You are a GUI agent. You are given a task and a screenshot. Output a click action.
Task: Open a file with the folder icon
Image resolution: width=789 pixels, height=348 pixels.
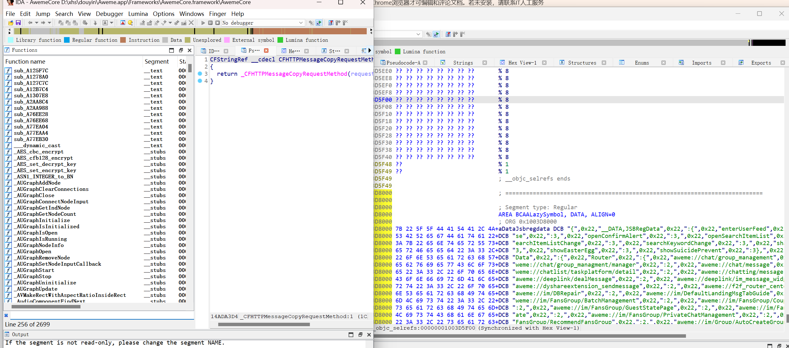[x=11, y=23]
